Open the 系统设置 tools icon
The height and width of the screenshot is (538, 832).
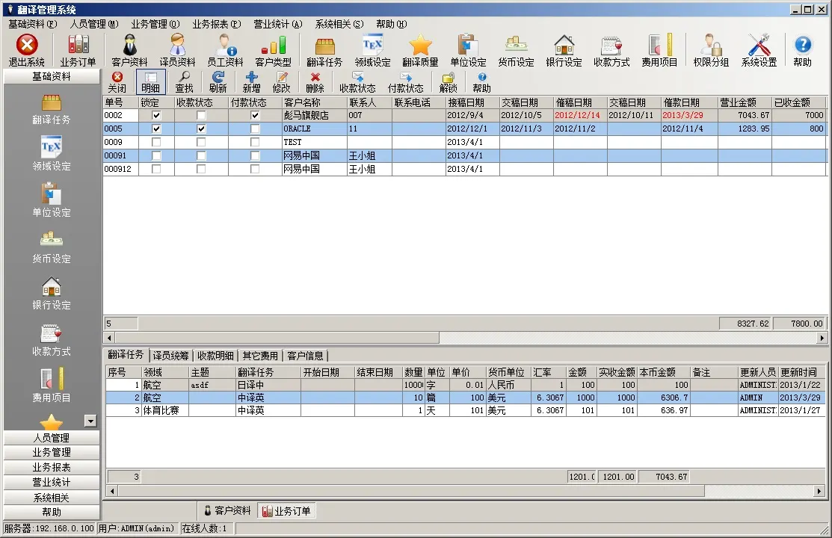point(759,45)
